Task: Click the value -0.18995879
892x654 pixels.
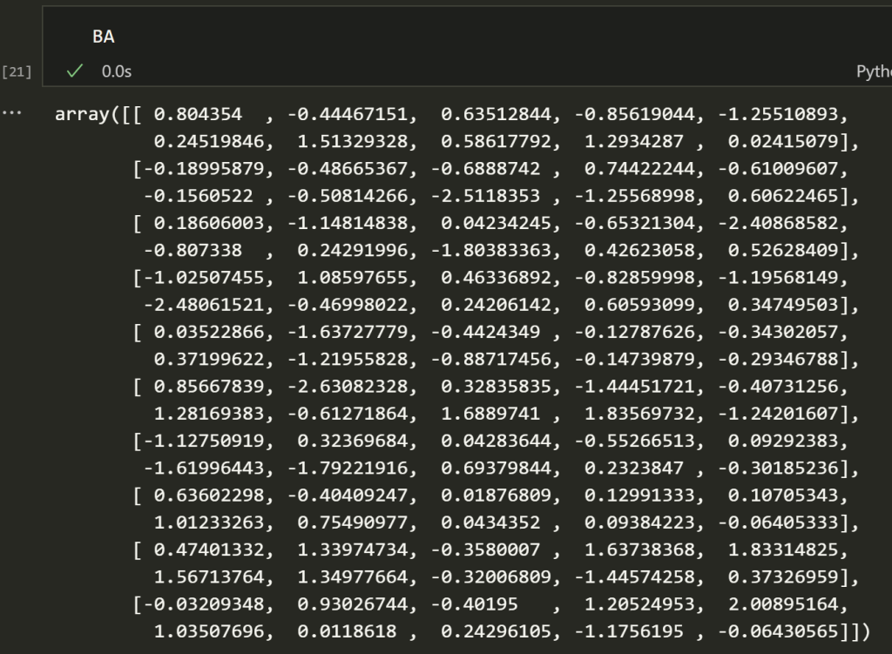Action: (204, 169)
